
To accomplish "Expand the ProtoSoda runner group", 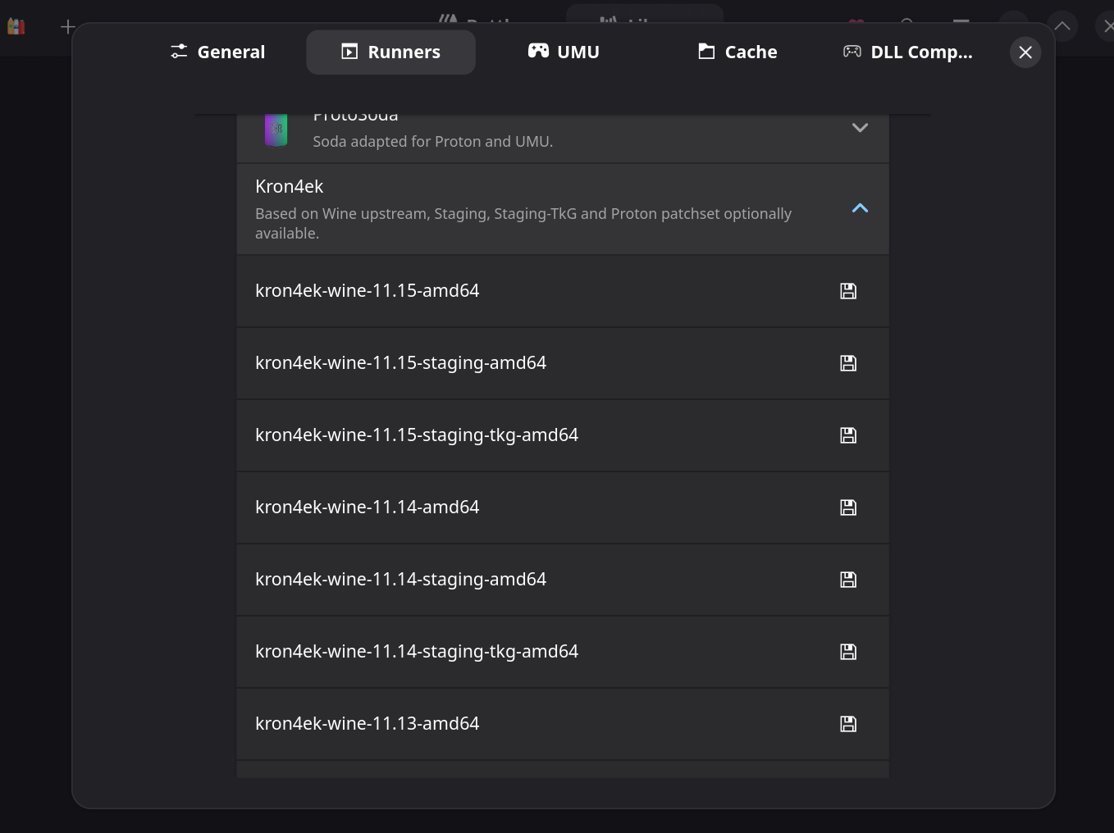I will tap(860, 128).
